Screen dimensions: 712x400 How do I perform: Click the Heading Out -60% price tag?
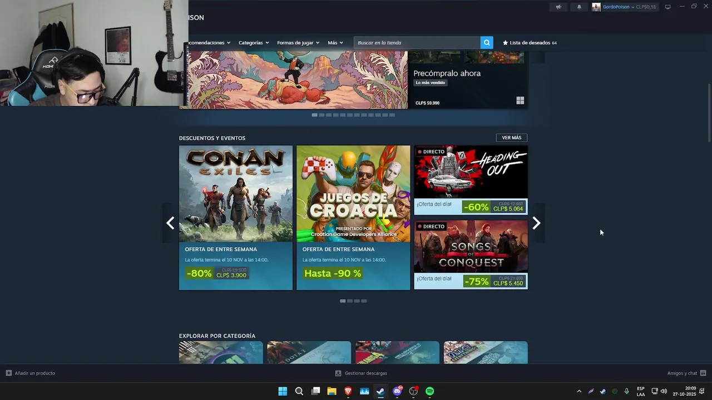pyautogui.click(x=493, y=207)
